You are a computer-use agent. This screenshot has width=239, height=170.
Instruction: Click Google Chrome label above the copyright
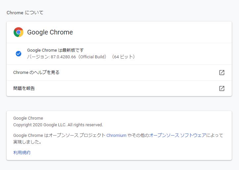(x=28, y=118)
